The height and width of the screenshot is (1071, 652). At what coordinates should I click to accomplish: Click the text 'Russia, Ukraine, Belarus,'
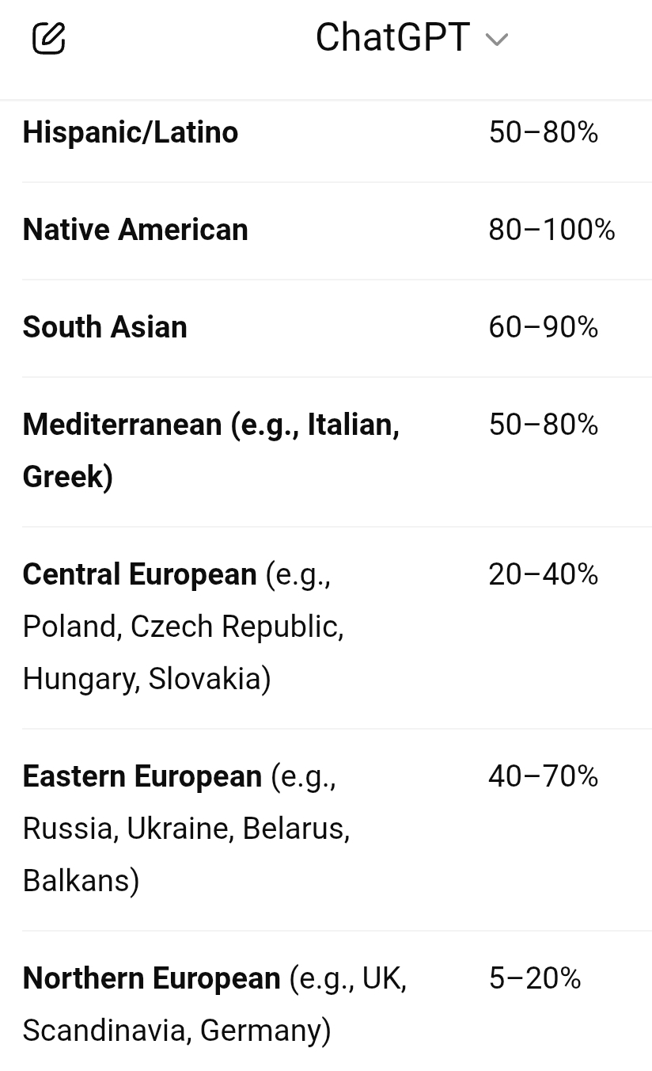[x=186, y=829]
